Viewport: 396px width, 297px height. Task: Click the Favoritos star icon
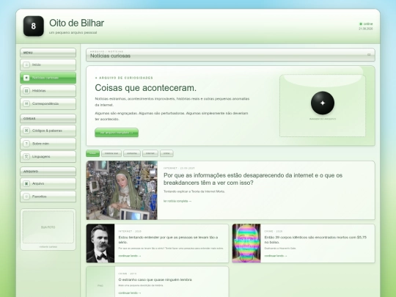26,197
